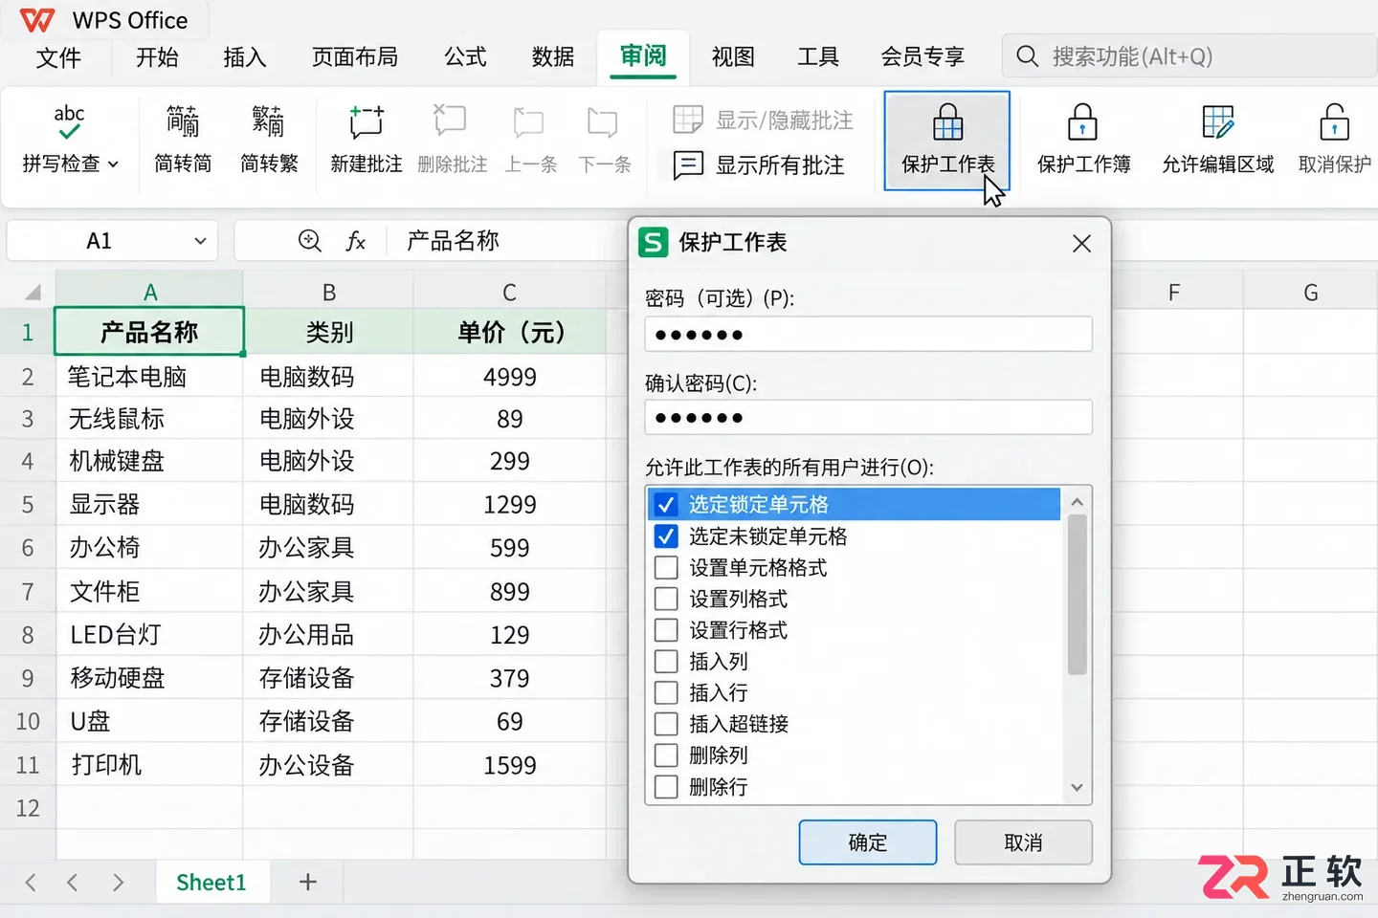Uncheck 选定未锁定单元格 checkbox

pos(666,535)
